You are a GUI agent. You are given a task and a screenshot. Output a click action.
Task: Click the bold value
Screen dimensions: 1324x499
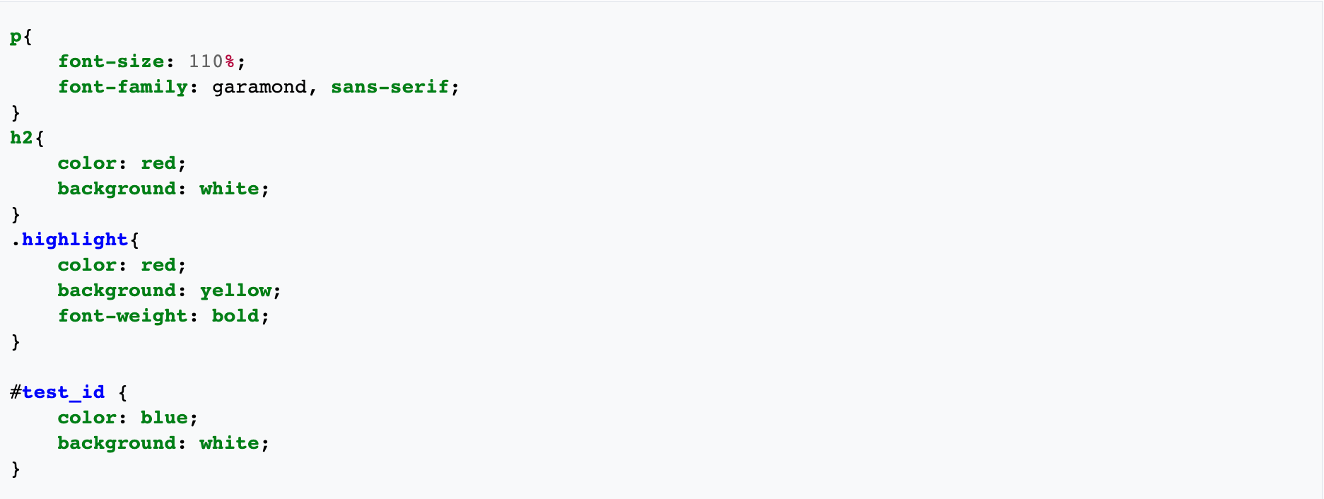tap(235, 316)
